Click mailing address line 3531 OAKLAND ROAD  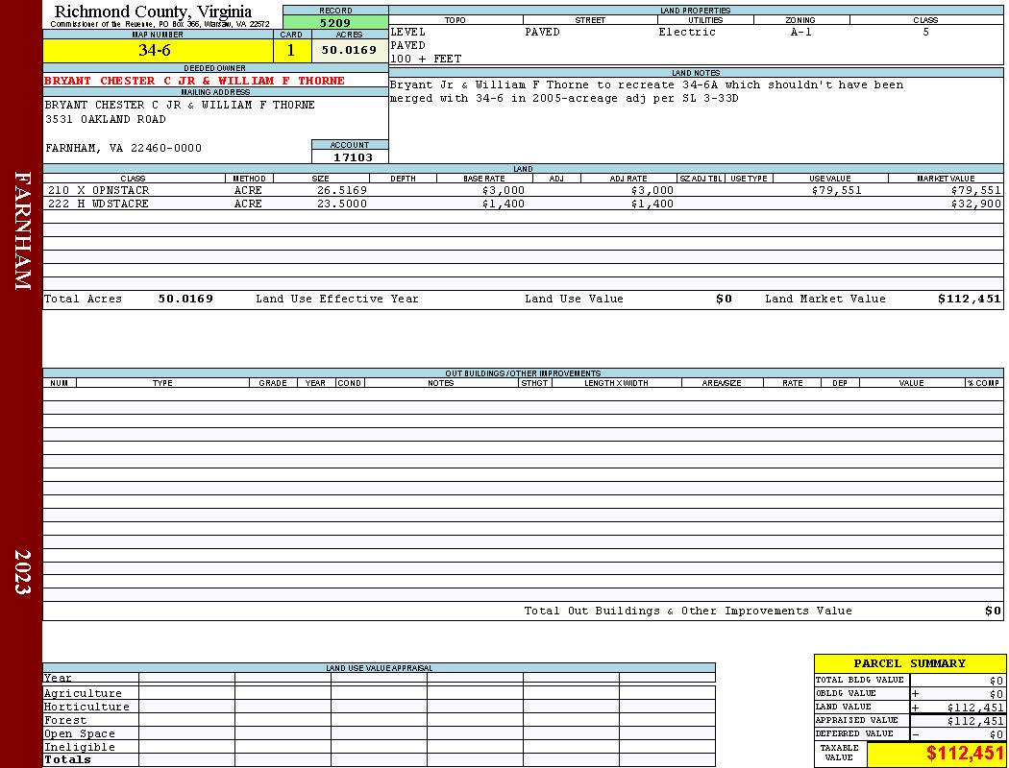tap(106, 120)
